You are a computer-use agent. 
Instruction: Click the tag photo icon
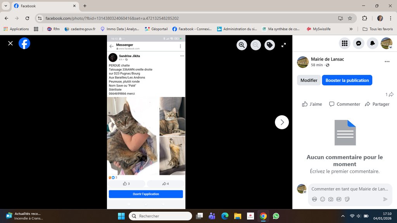[269, 45]
